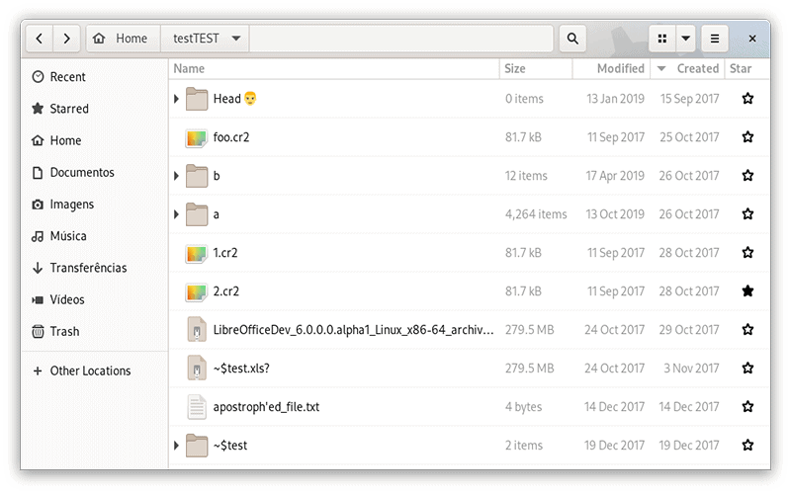Unstar the 2.cr2 file
Screen dimensions: 791x494
(x=747, y=291)
